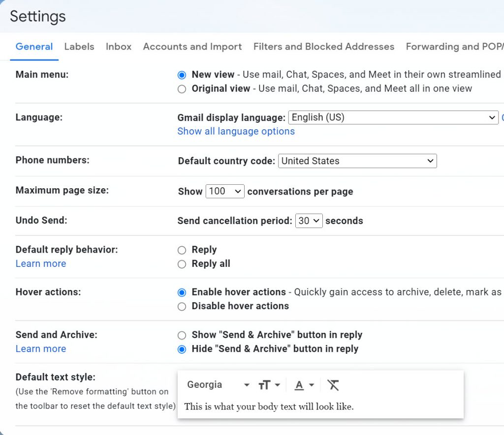
Task: Click the Undo Send: label
Action: pos(41,220)
